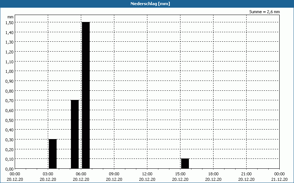Viewport: 294px width, 183px height.
Task: Click the Niederschlag [mm] chart title
Action: pos(150,4)
